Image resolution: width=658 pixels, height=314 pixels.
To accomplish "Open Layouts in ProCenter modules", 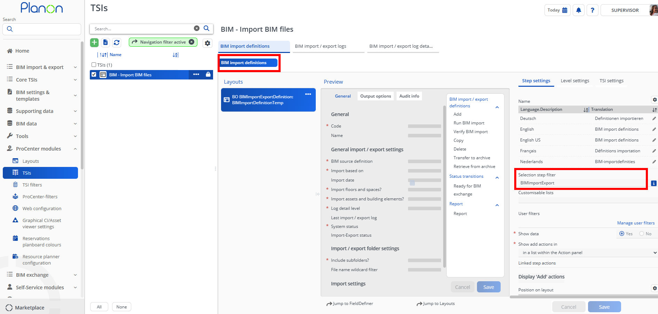I will click(x=31, y=161).
